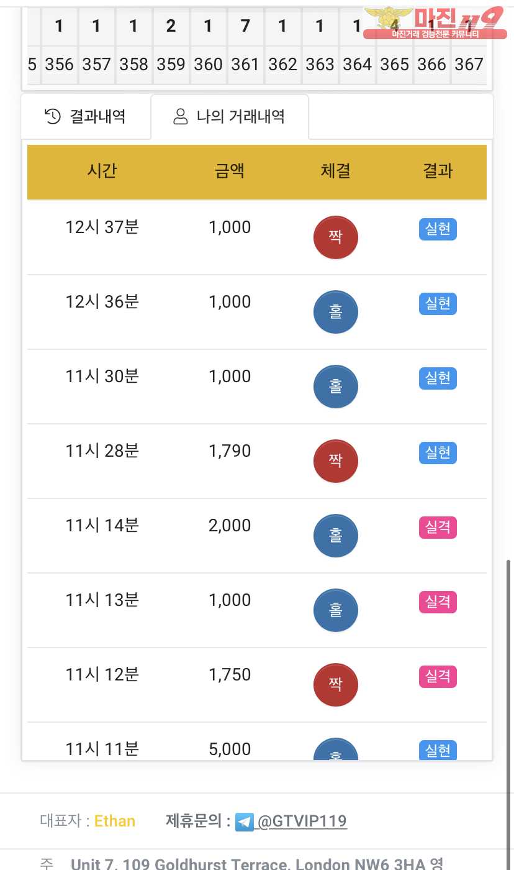
Task: Select the 나의 거래내역 tab
Action: [x=229, y=116]
